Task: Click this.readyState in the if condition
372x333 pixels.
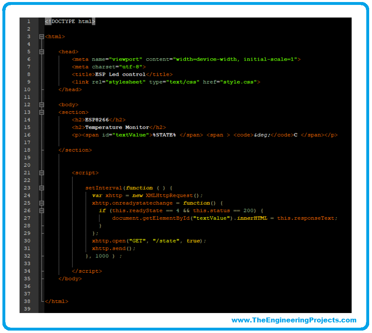Action: pos(137,211)
